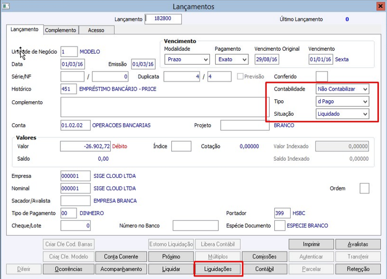This screenshot has width=387, height=279.
Task: Close the Lançamentos window
Action: 380,6
